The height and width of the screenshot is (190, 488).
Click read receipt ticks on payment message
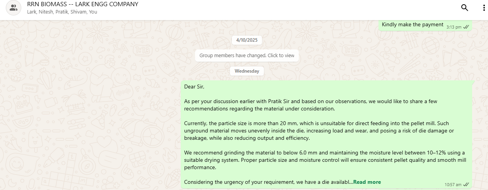pos(466,27)
